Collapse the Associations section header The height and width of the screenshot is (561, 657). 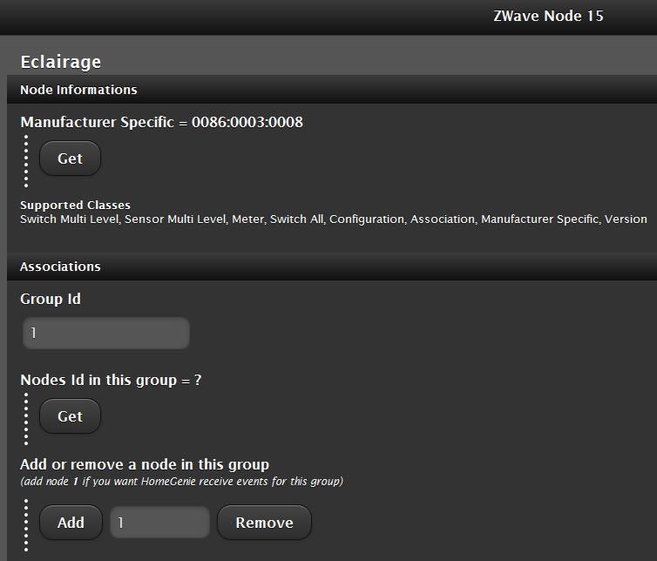[x=60, y=267]
